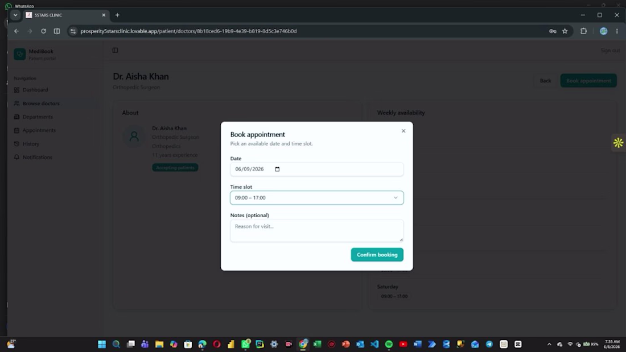Open Settings gear from taskbar
This screenshot has width=626, height=352.
(x=274, y=344)
